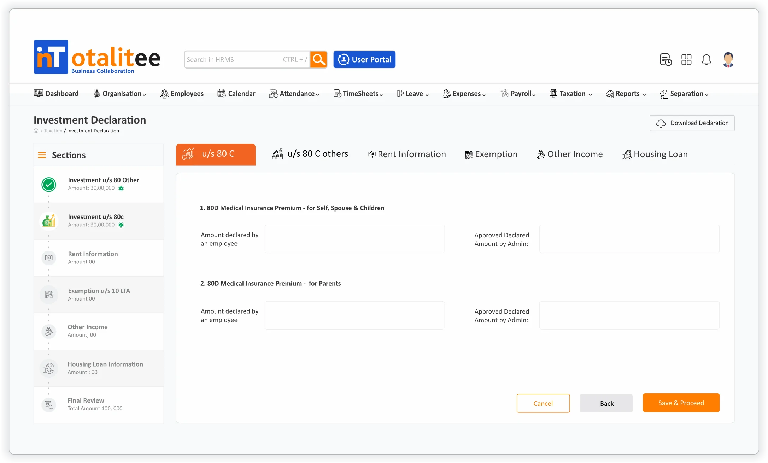Click the Save & Proceed button

click(681, 403)
